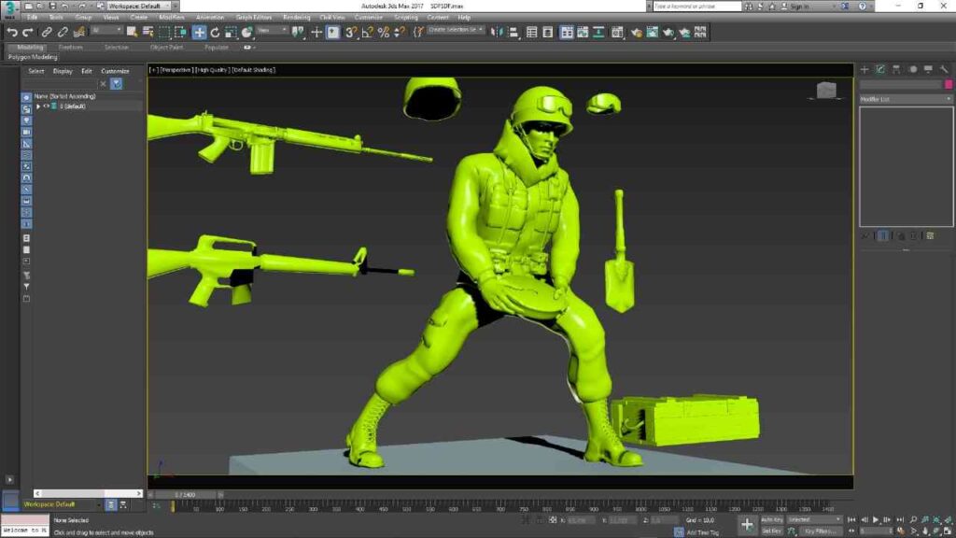The width and height of the screenshot is (956, 538).
Task: Switch to the Modify command panel
Action: coord(881,68)
